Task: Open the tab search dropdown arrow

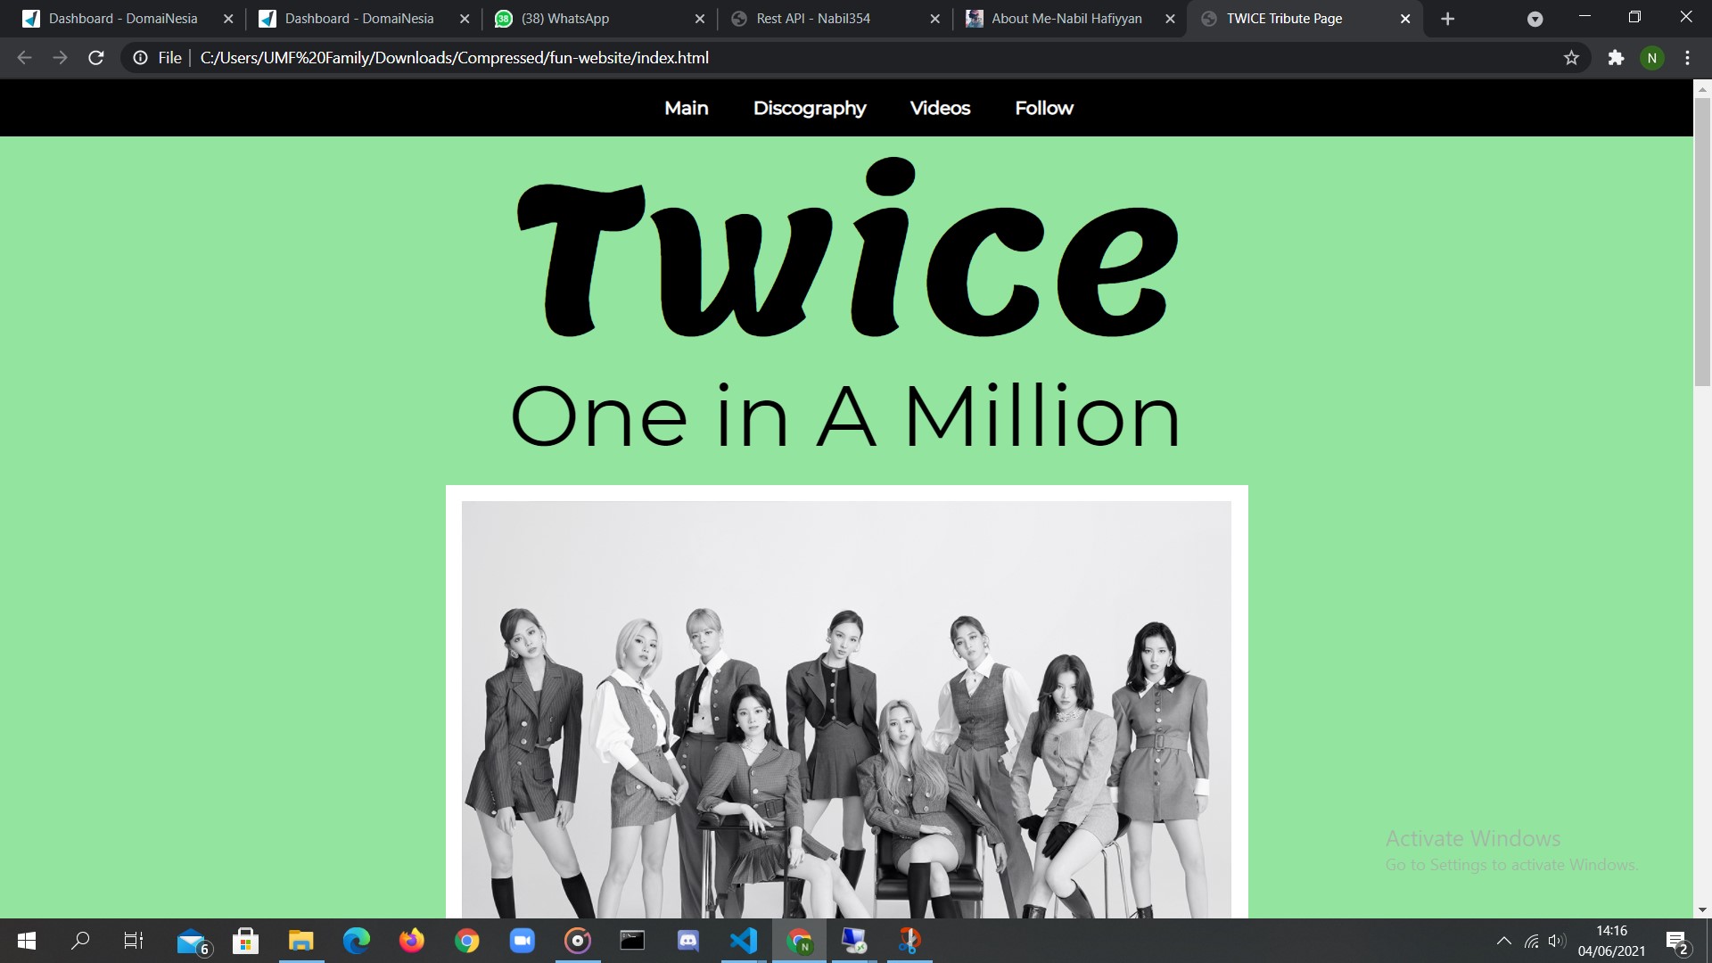Action: click(1535, 19)
